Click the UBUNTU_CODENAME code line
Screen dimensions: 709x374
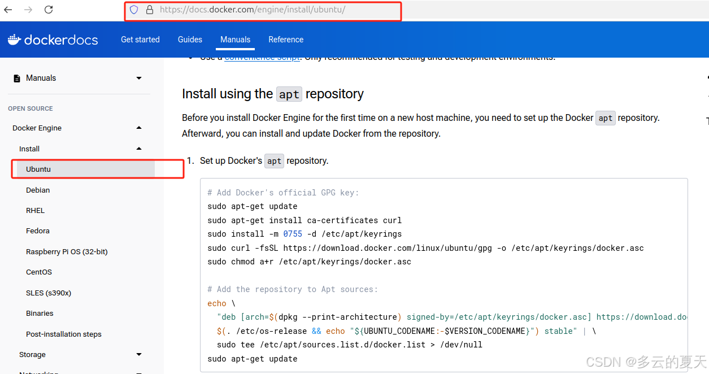click(x=406, y=331)
